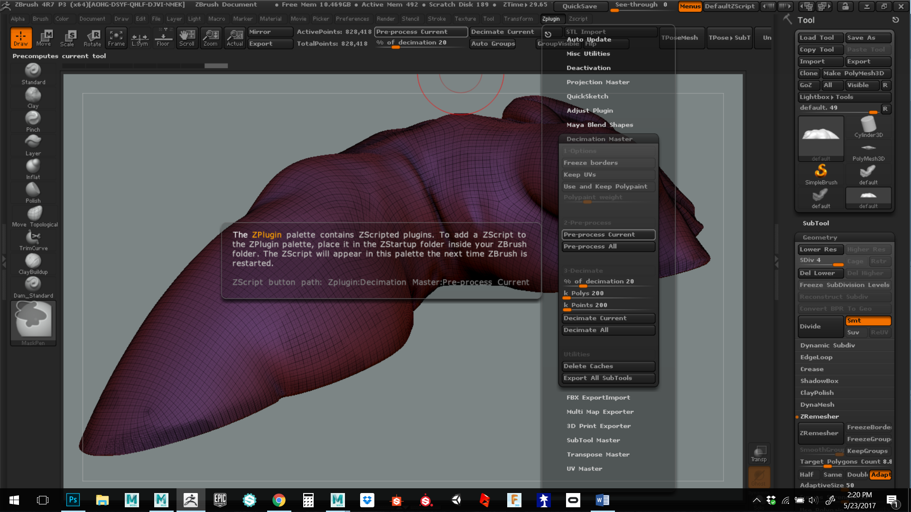Select the Dam_Standard brush
Image resolution: width=911 pixels, height=512 pixels.
(x=33, y=288)
